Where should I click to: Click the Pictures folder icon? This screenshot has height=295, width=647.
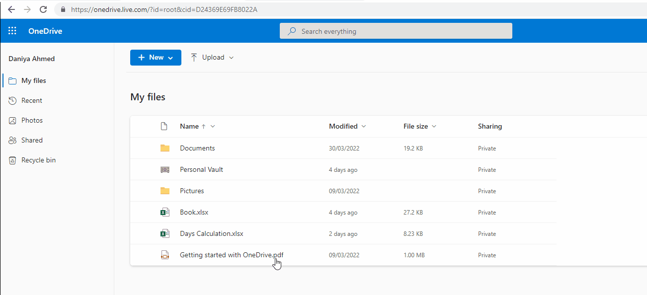(x=164, y=191)
